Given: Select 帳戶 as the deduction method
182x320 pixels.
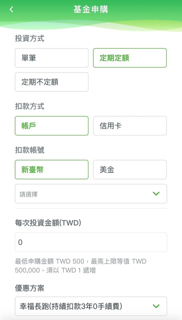Looking at the screenshot, I should pyautogui.click(x=51, y=126).
